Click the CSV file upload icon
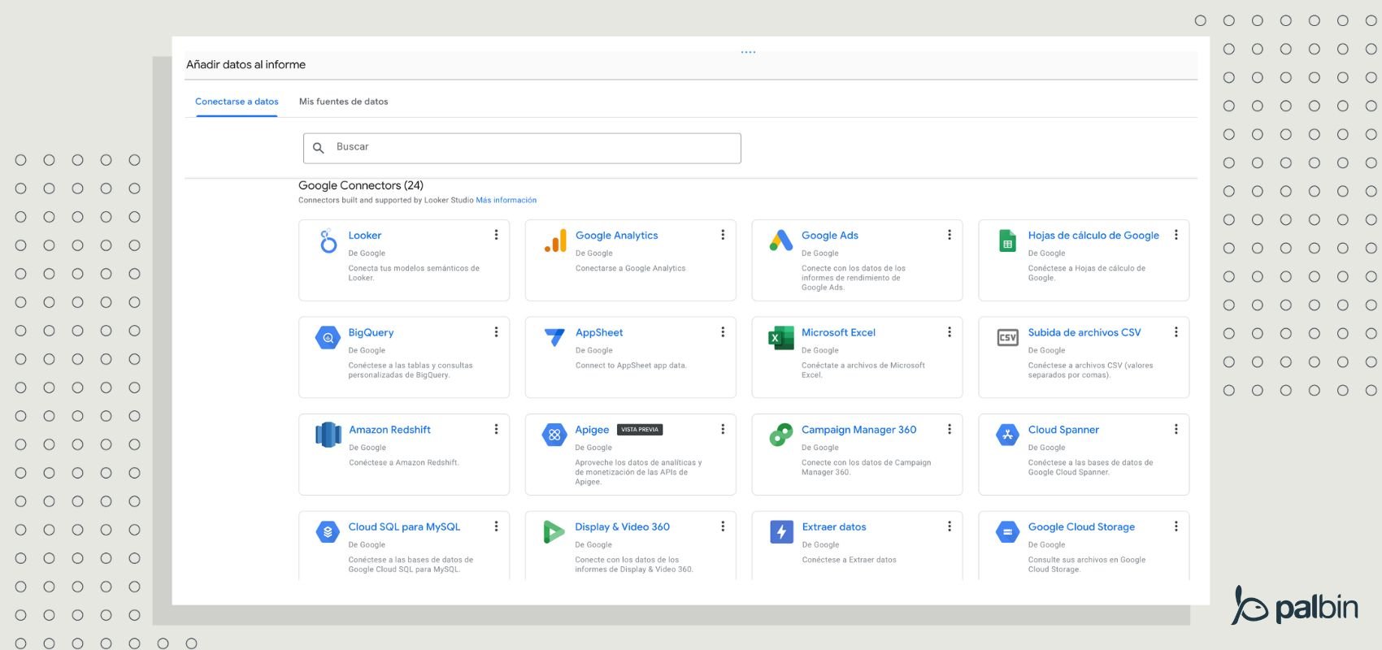The image size is (1382, 650). pos(1007,337)
